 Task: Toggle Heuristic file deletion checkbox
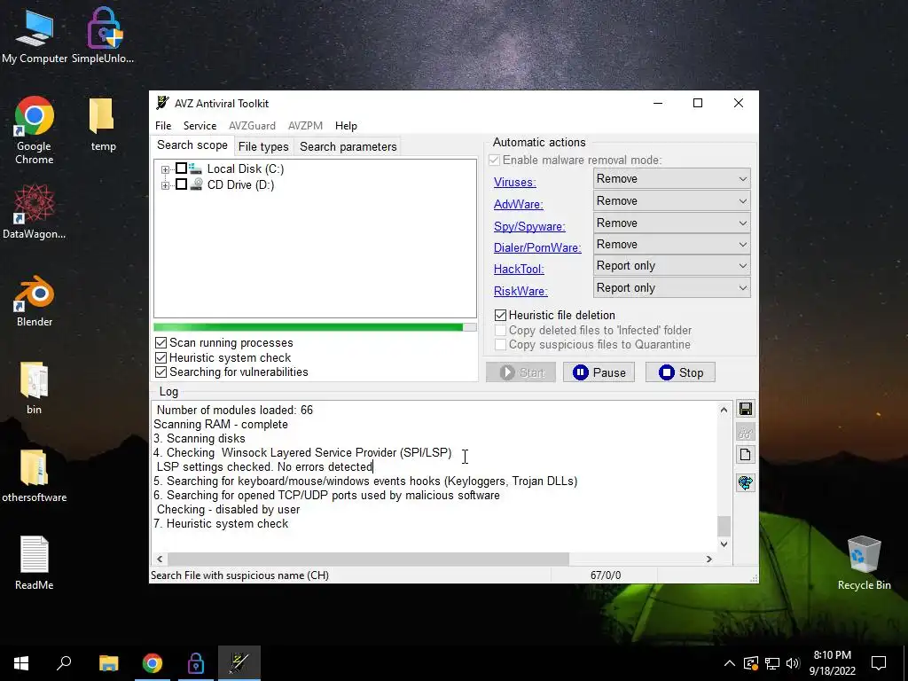click(x=500, y=315)
